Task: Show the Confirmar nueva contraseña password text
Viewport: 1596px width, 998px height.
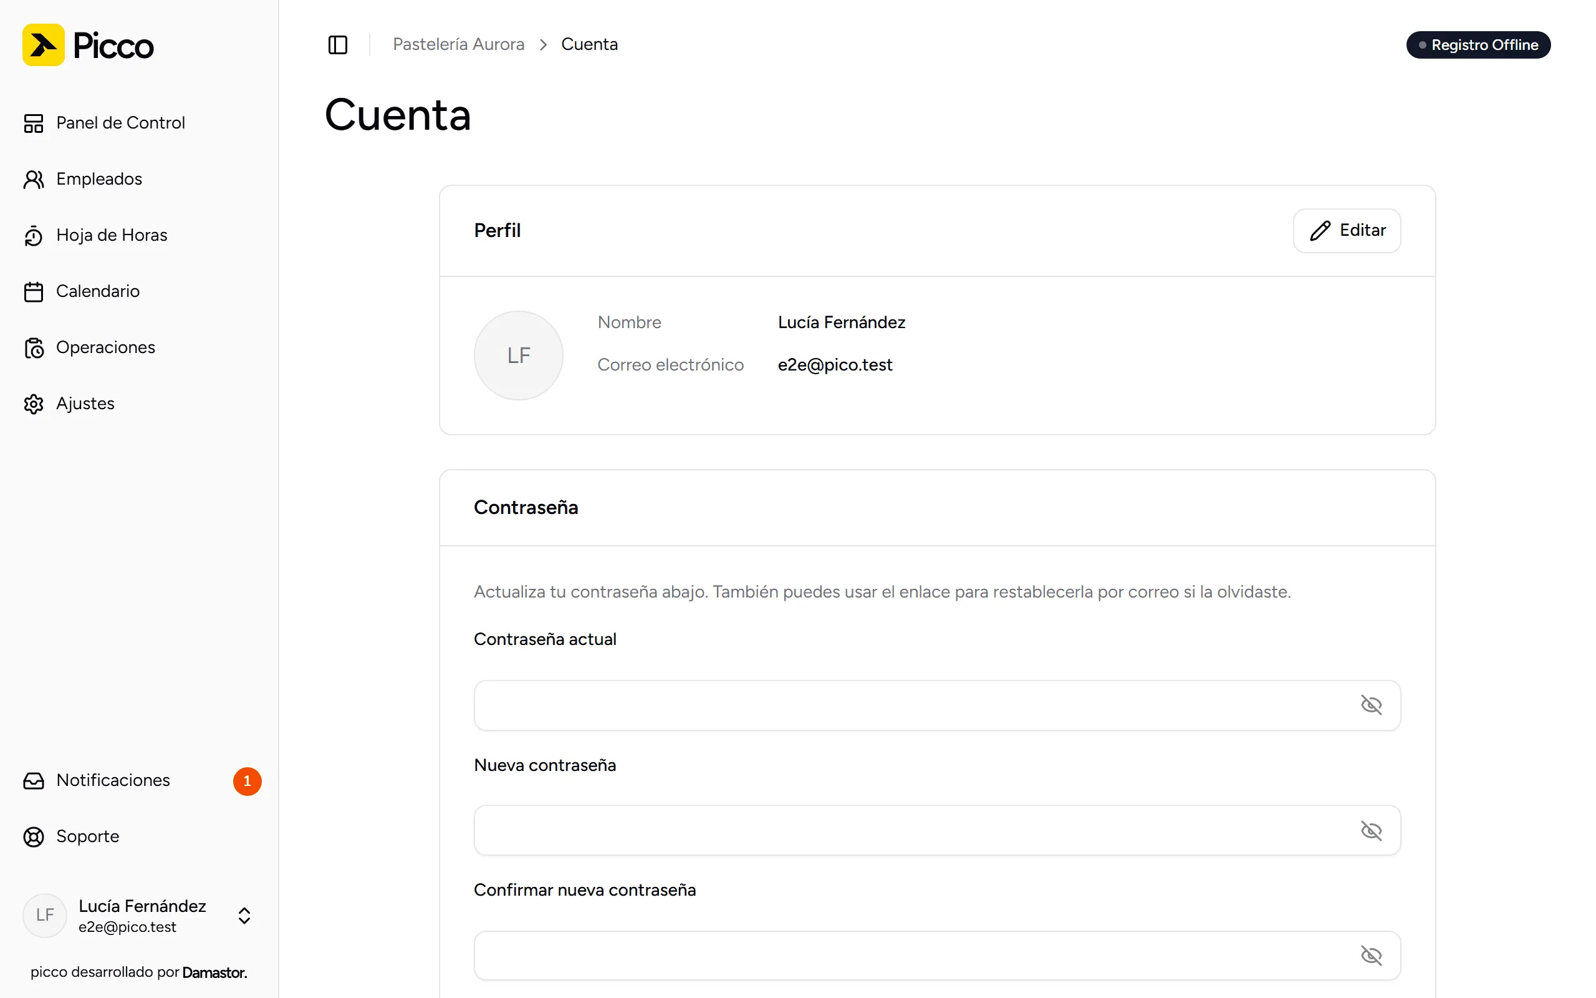Action: pyautogui.click(x=1371, y=954)
